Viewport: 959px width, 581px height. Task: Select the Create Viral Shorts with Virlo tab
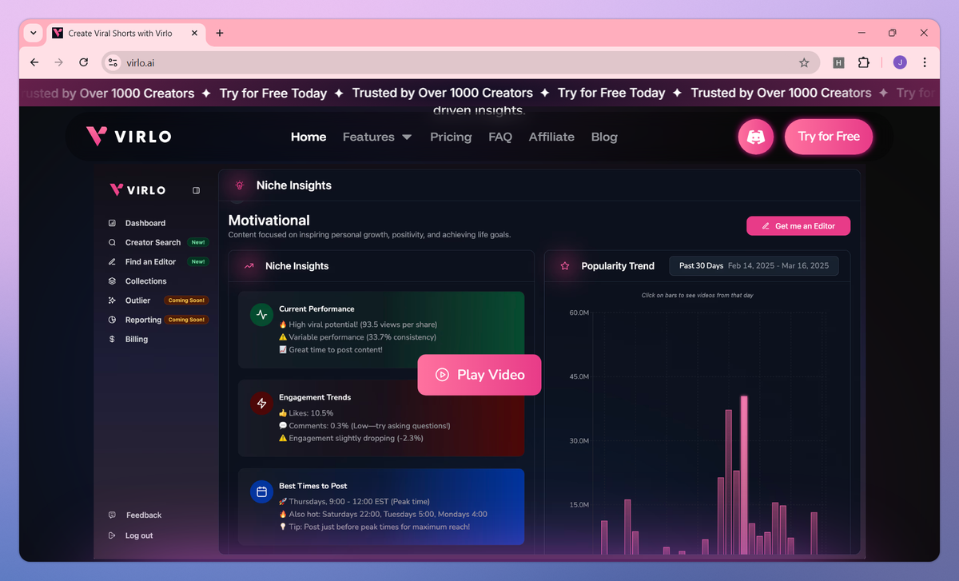pos(126,33)
